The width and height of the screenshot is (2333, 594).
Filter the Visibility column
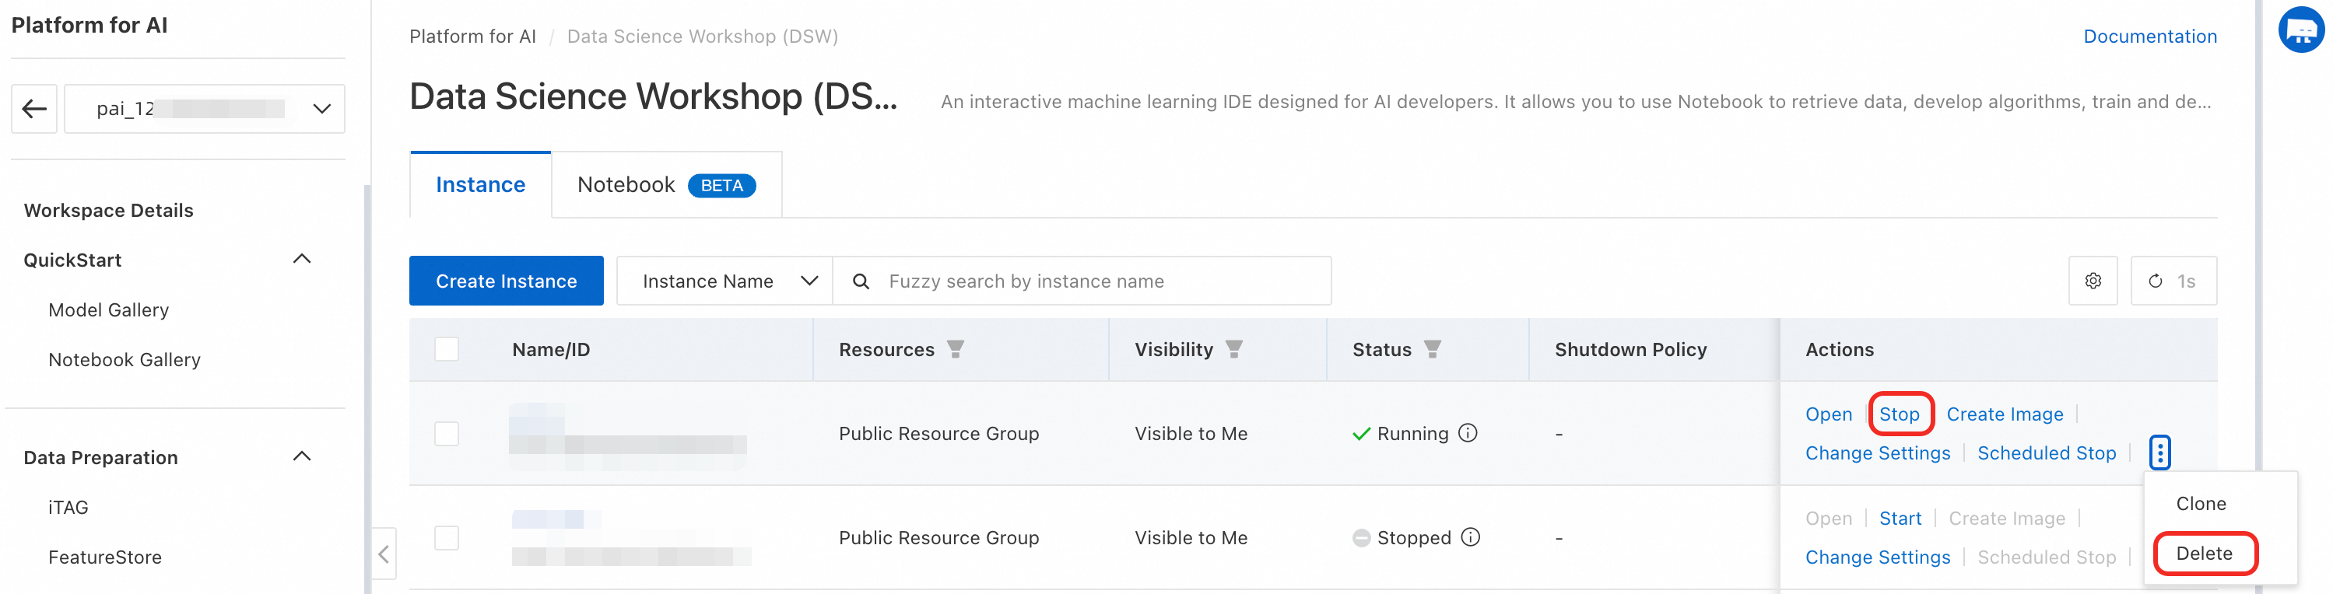(1233, 350)
